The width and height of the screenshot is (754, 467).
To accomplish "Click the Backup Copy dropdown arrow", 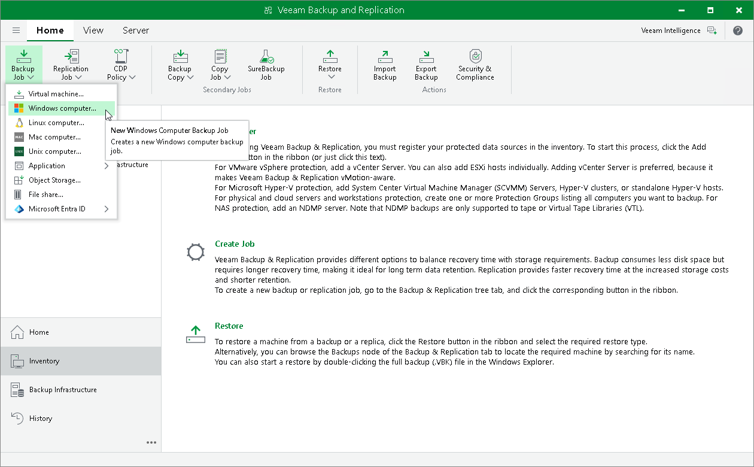I will [190, 77].
